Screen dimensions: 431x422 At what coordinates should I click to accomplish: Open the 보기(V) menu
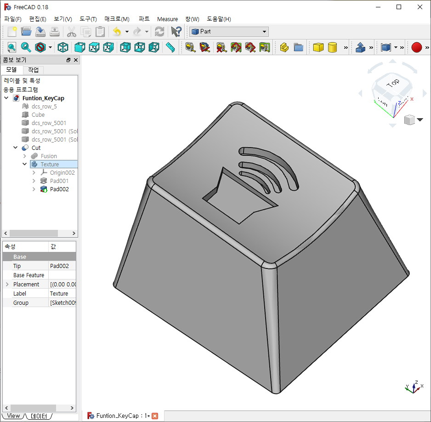(62, 19)
